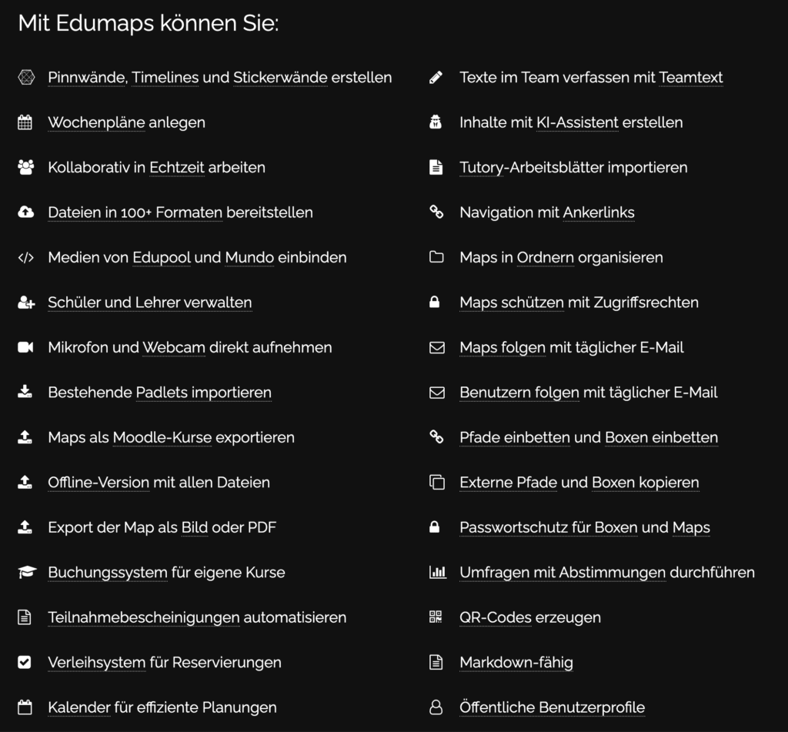The width and height of the screenshot is (788, 732).
Task: Open the Pinnwände link
Action: click(x=88, y=78)
